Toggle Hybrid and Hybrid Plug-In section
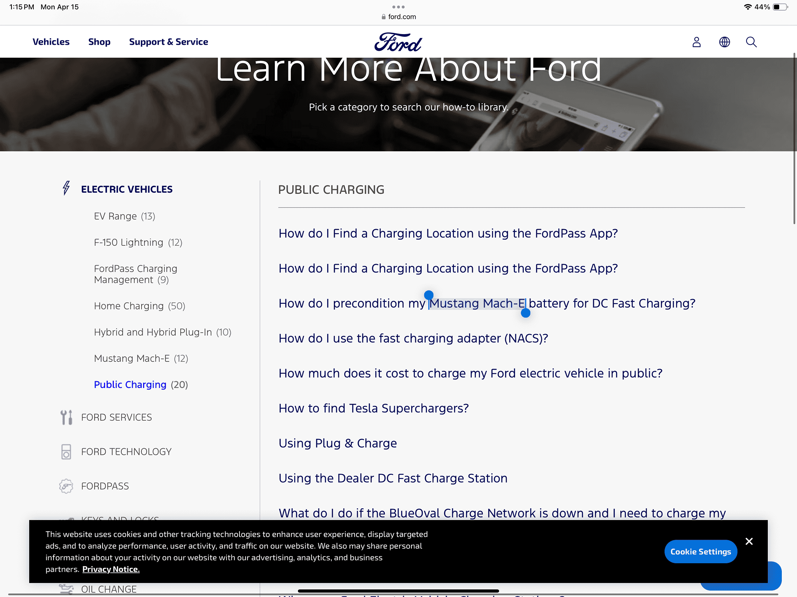The image size is (797, 597). [163, 332]
